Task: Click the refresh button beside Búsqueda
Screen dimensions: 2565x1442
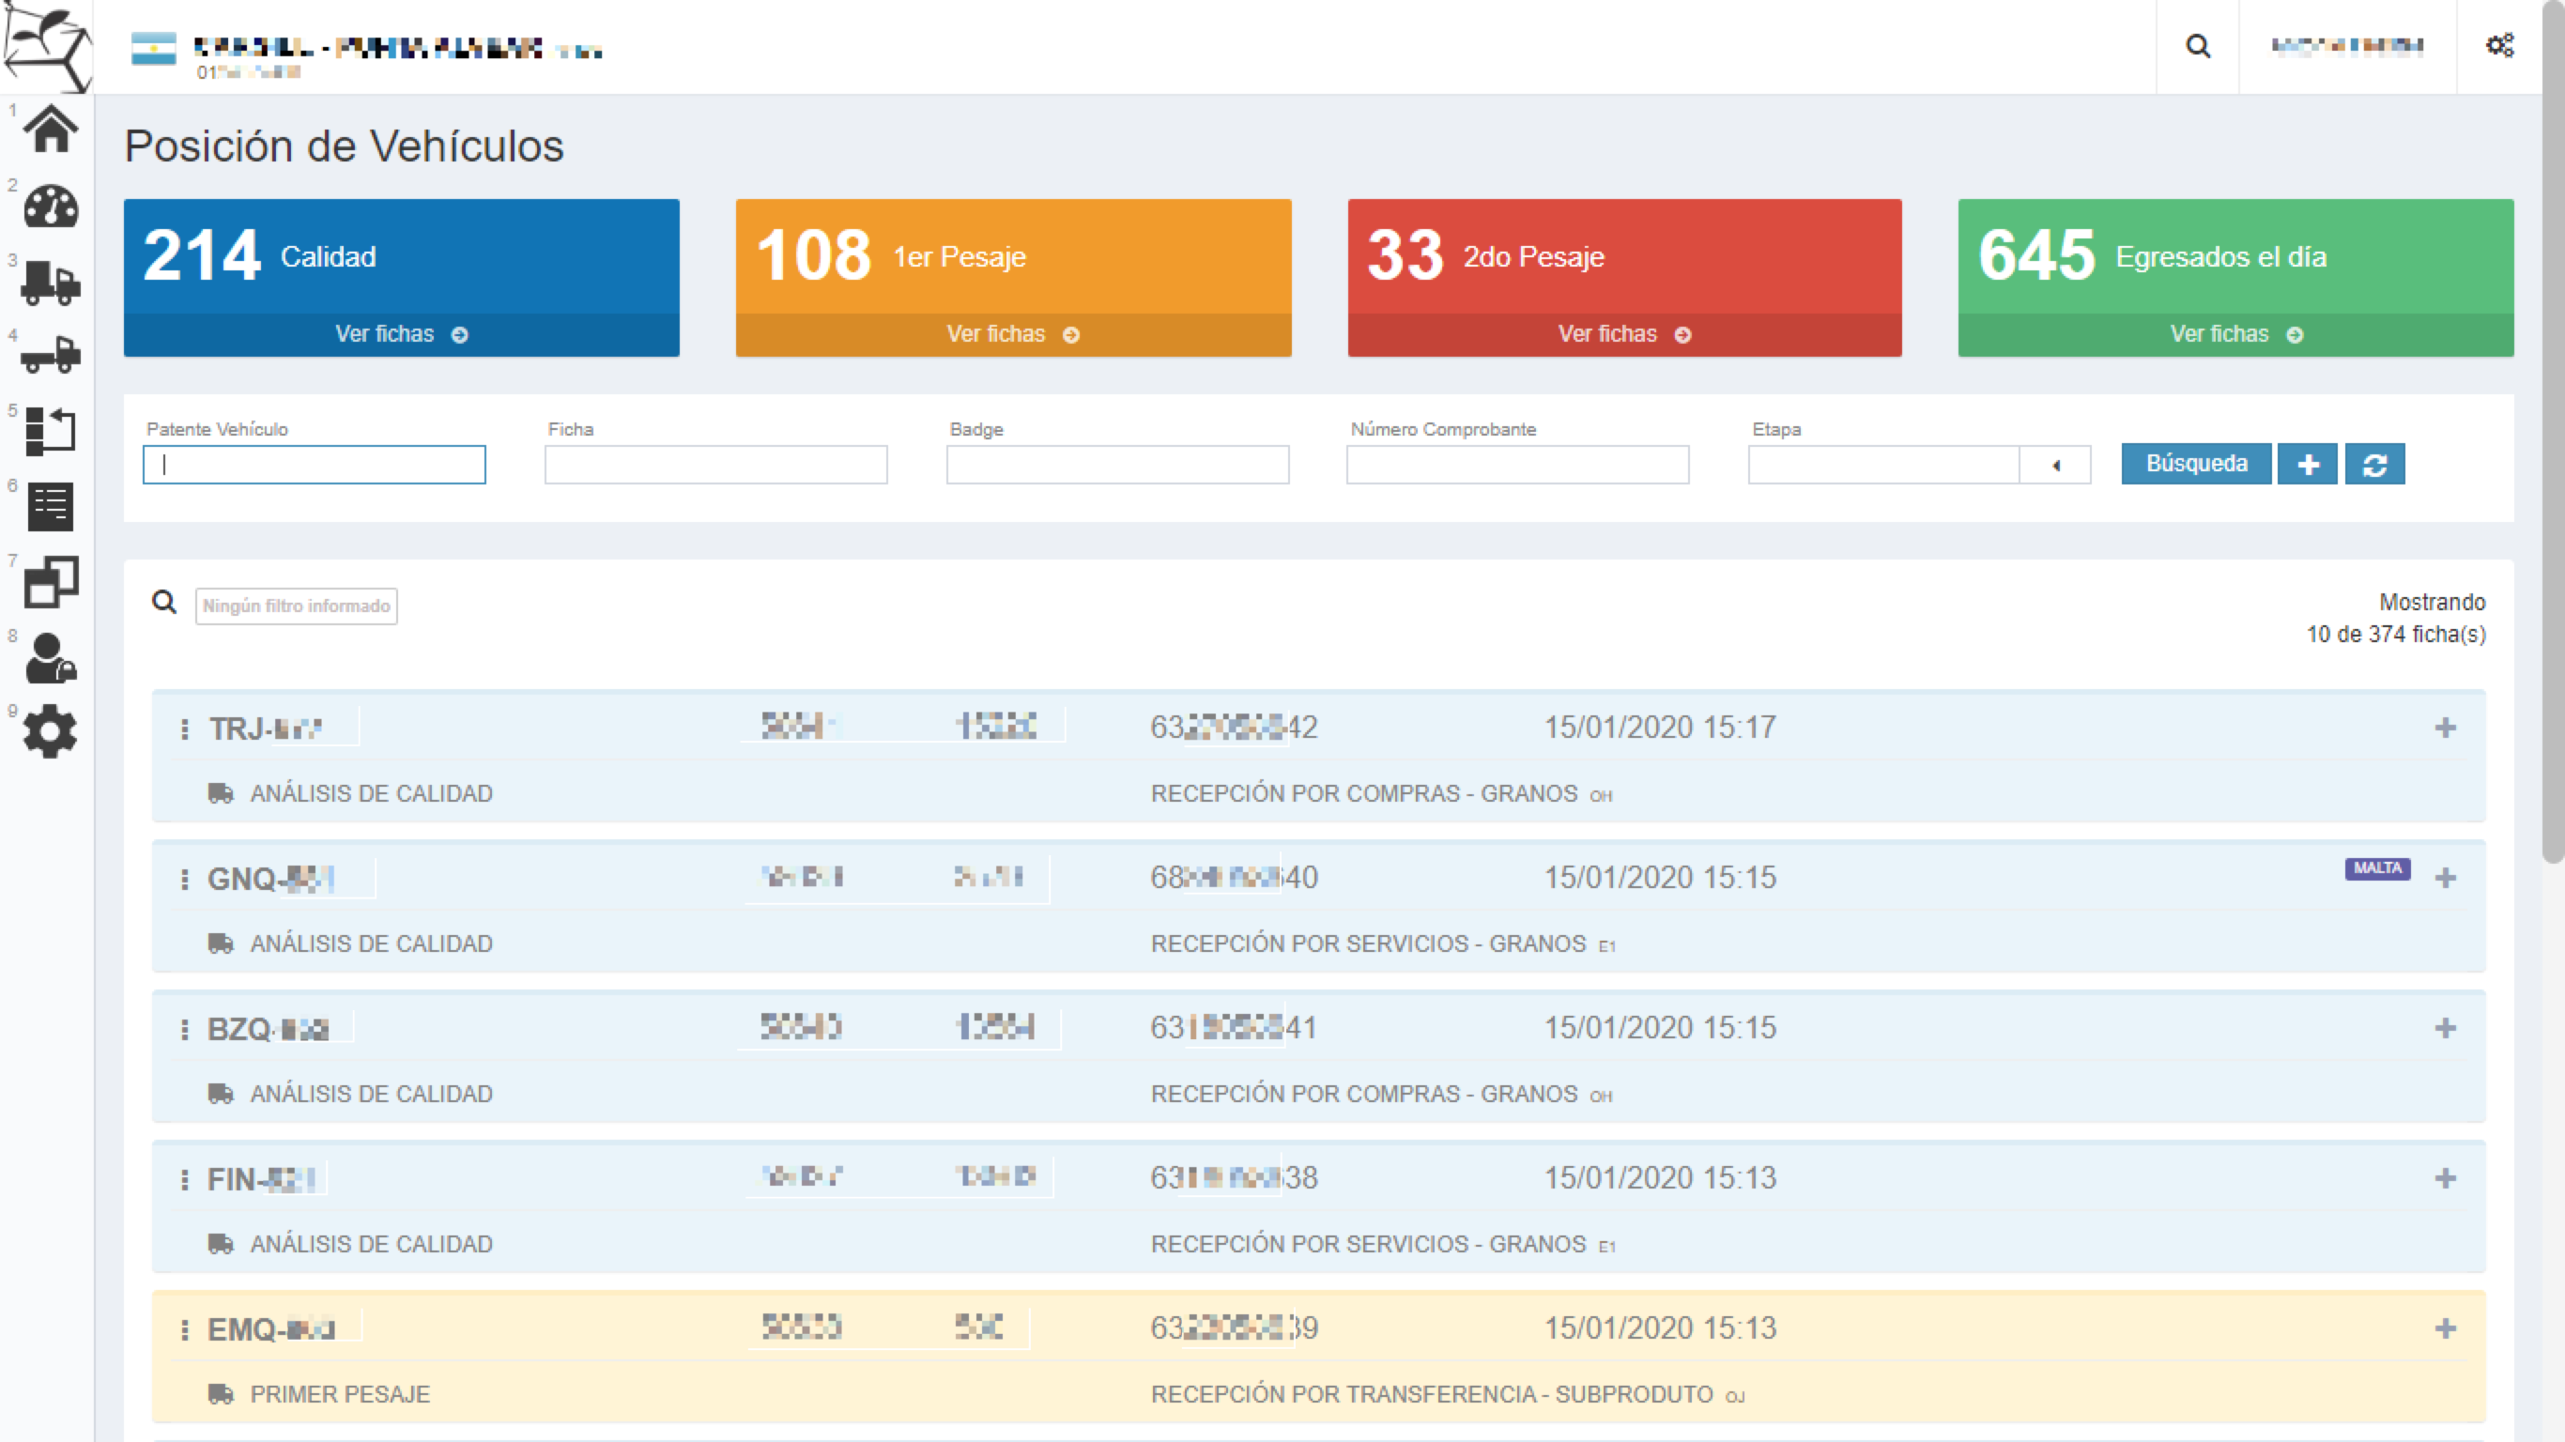Action: pos(2373,464)
